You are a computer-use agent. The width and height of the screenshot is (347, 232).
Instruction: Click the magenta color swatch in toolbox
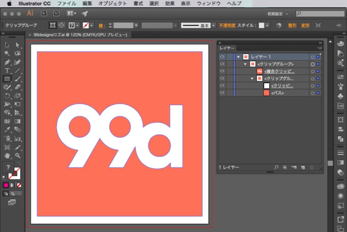point(6,185)
